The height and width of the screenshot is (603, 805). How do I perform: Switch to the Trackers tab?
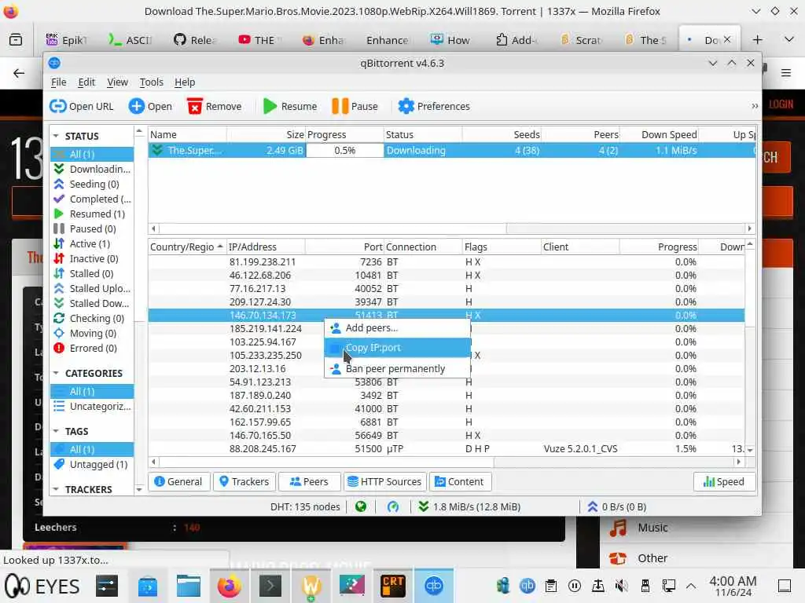click(244, 481)
